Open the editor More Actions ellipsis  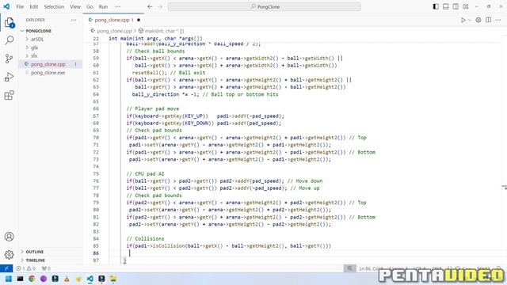498,20
